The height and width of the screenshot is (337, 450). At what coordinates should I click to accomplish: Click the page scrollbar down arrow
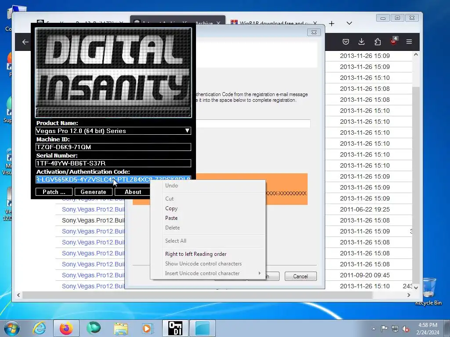[416, 287]
